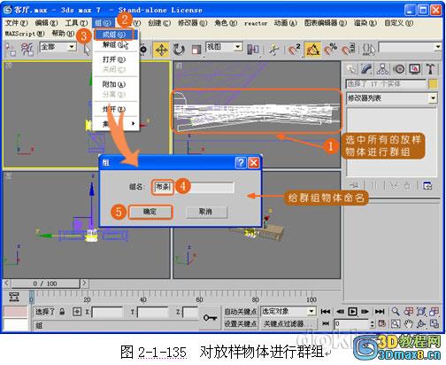This screenshot has width=446, height=365.
Task: Expand the 集 submenu arrow in group menu
Action: pyautogui.click(x=133, y=123)
